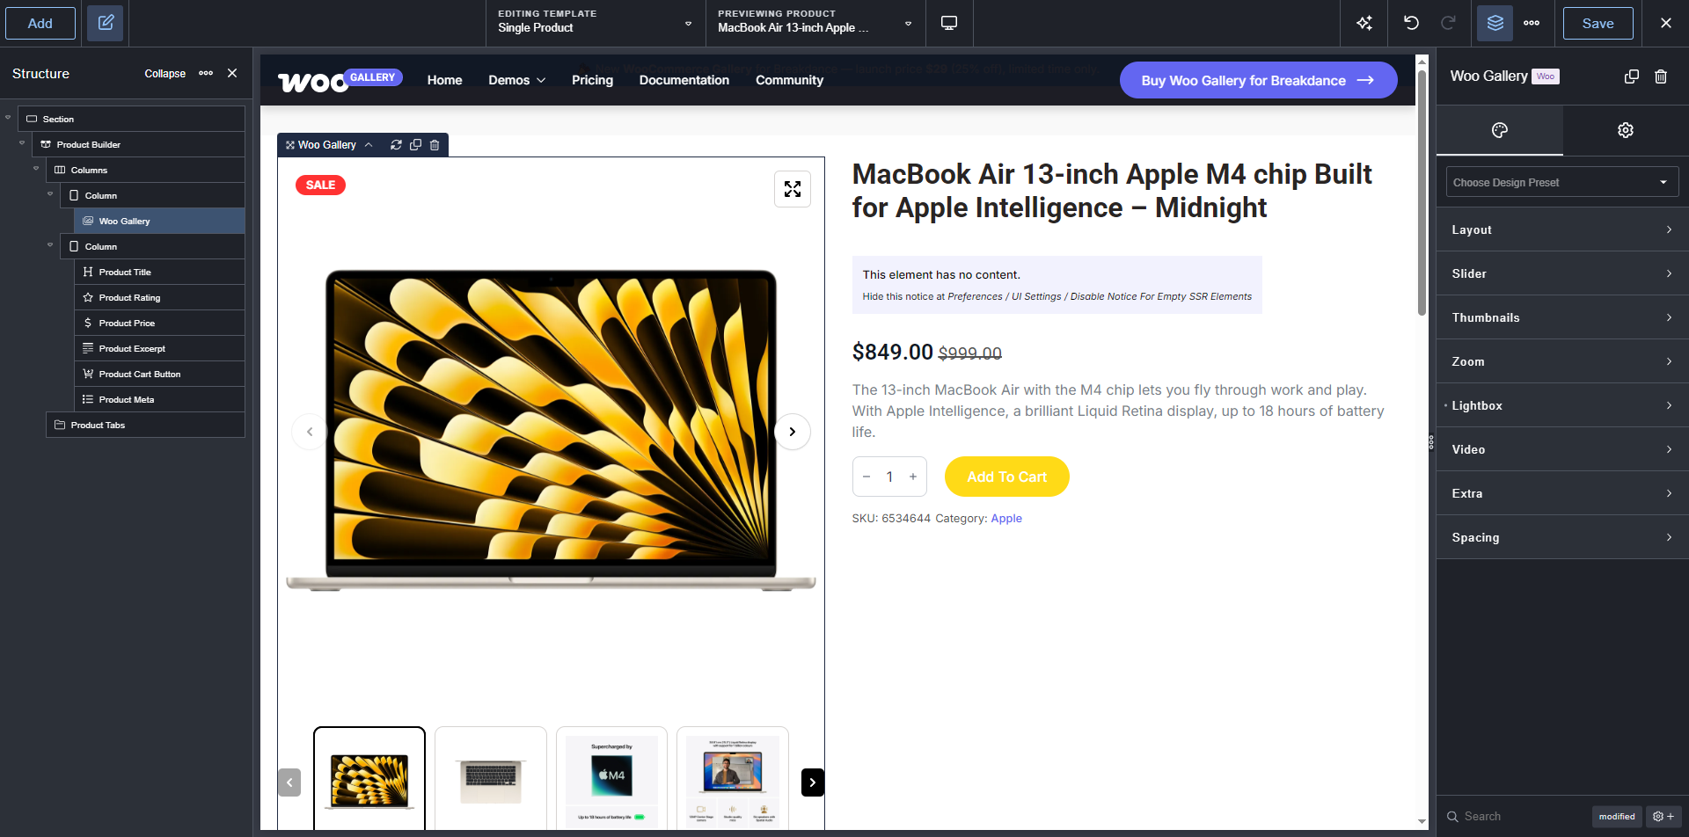Close the Structure panel

point(232,73)
